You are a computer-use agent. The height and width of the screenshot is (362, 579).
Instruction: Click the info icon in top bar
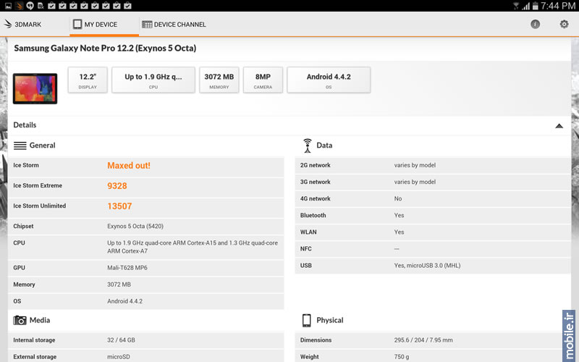click(x=535, y=25)
